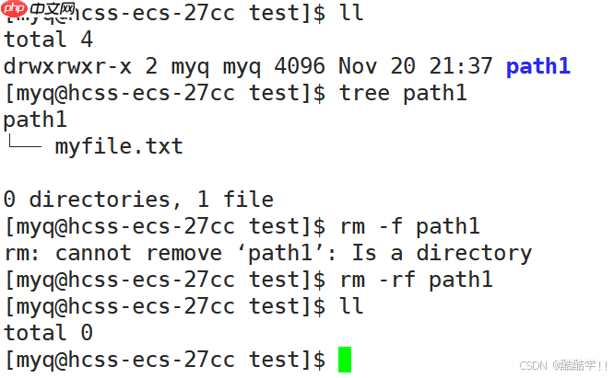Image resolution: width=614 pixels, height=378 pixels.
Task: Select the blue path1 directory name
Action: pyautogui.click(x=537, y=66)
